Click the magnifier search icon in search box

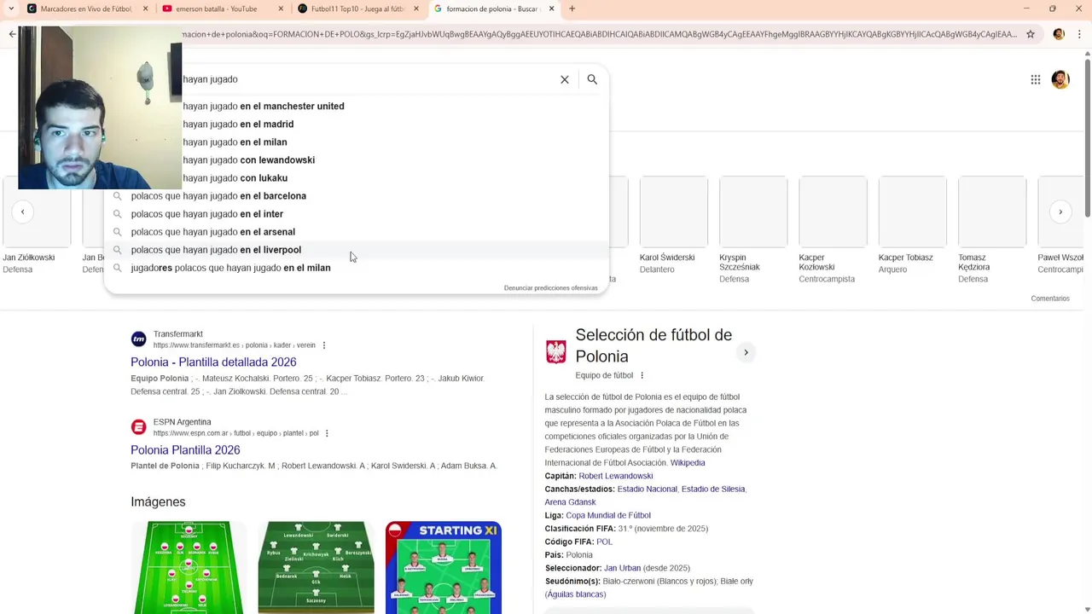(x=592, y=79)
